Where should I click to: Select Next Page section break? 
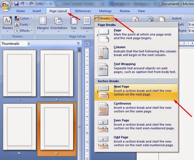(x=136, y=92)
